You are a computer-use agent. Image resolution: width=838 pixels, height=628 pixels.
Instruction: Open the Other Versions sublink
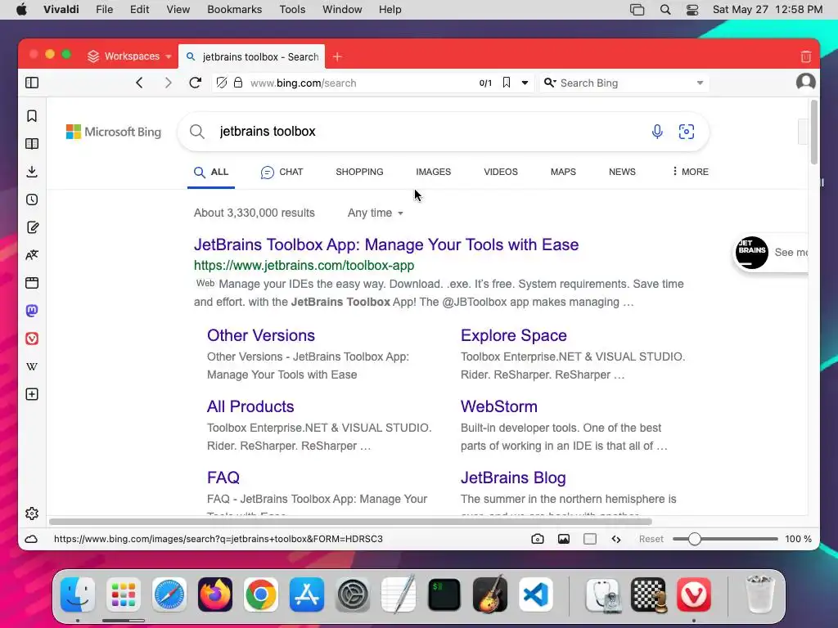(261, 335)
